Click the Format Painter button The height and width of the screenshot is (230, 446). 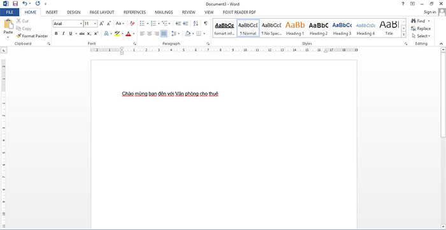pos(32,36)
